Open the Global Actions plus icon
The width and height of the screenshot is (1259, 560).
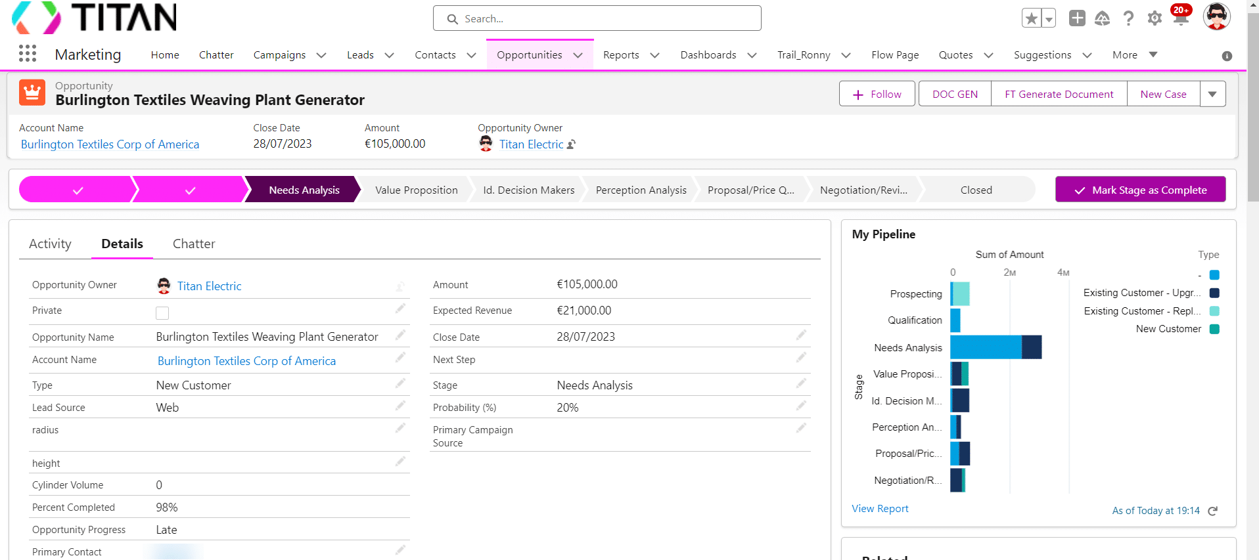(1077, 18)
